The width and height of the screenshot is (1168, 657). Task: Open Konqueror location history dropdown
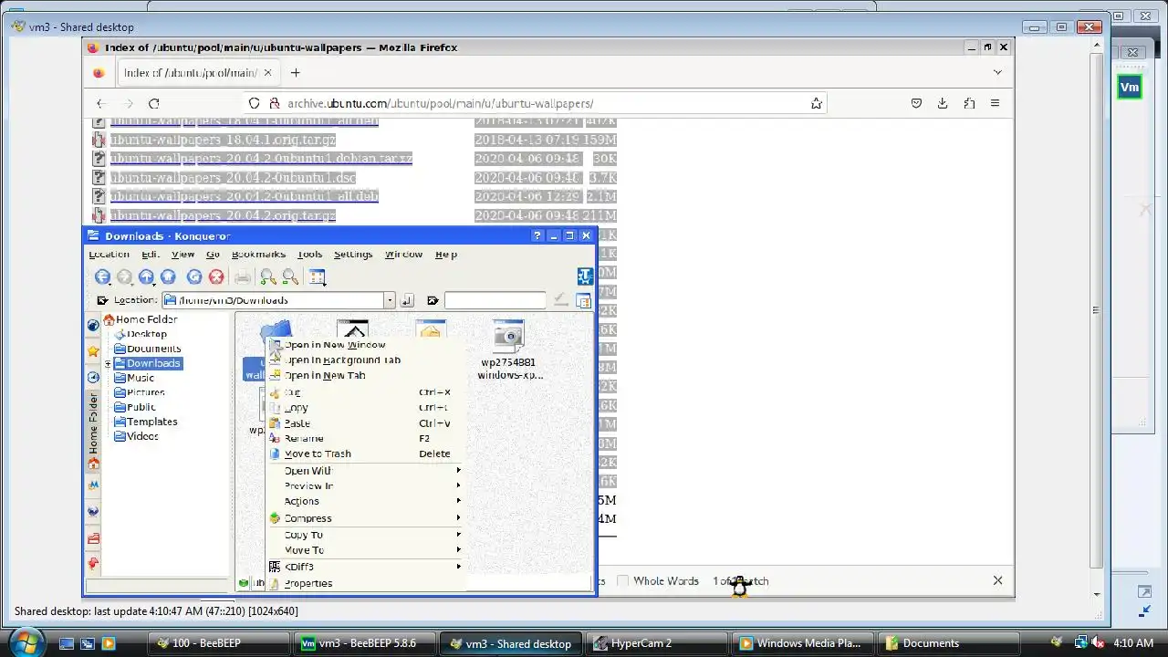click(390, 300)
